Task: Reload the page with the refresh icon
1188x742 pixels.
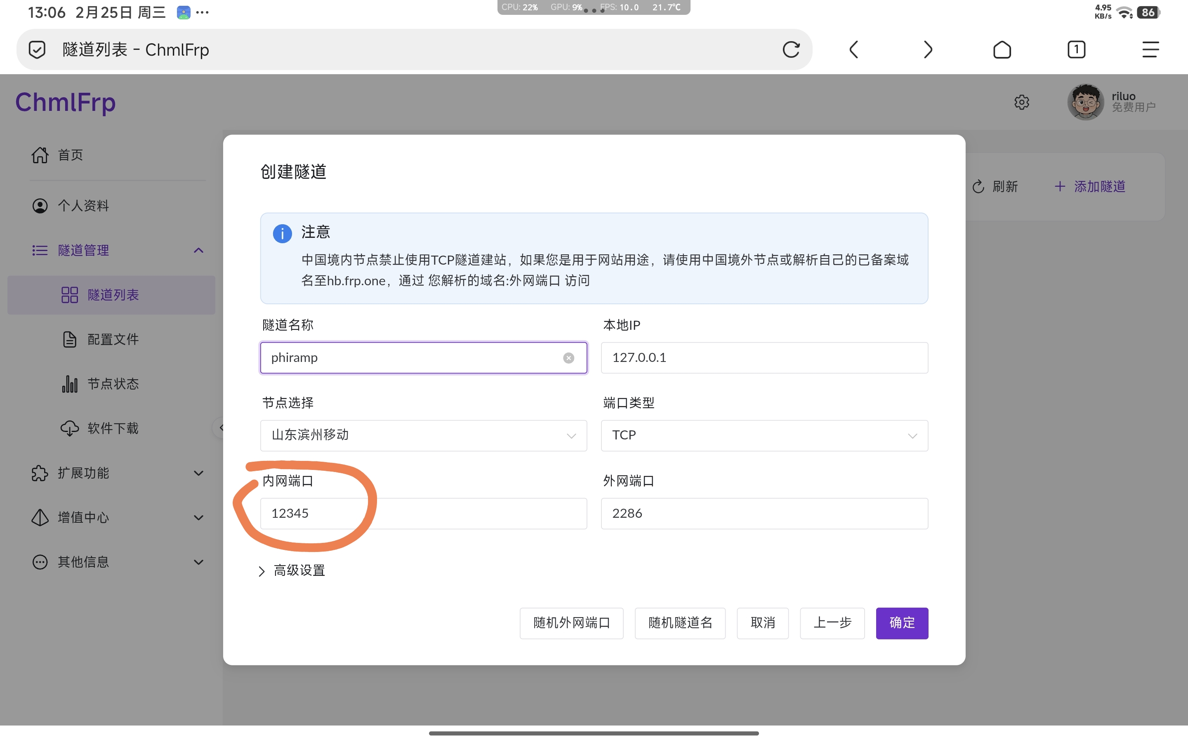Action: pyautogui.click(x=791, y=49)
